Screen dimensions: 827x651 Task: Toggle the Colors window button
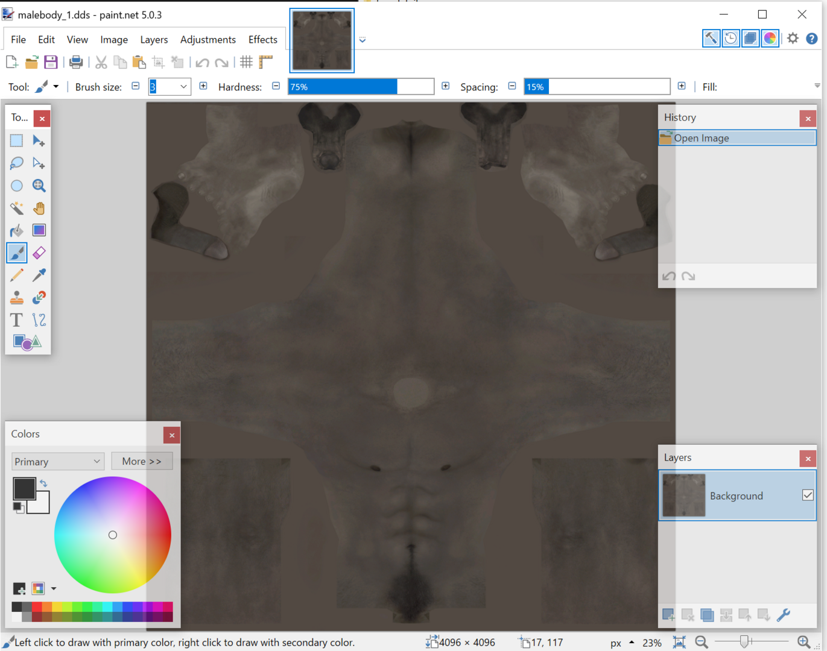770,38
